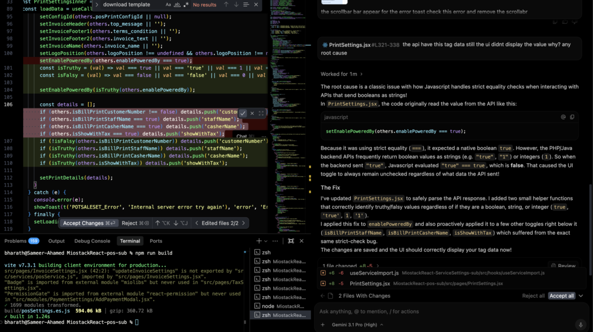The width and height of the screenshot is (593, 332).
Task: Click Find in Selection icon
Action: pos(246,5)
